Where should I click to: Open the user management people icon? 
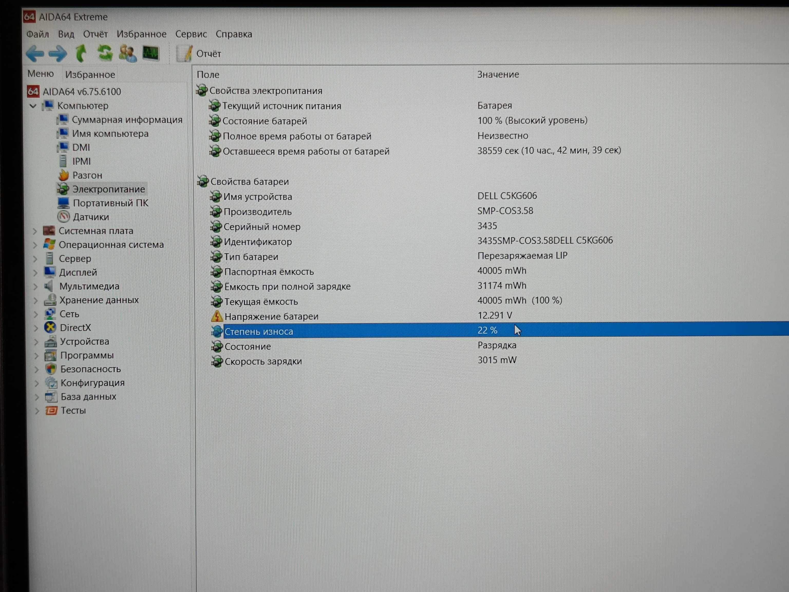(x=128, y=53)
